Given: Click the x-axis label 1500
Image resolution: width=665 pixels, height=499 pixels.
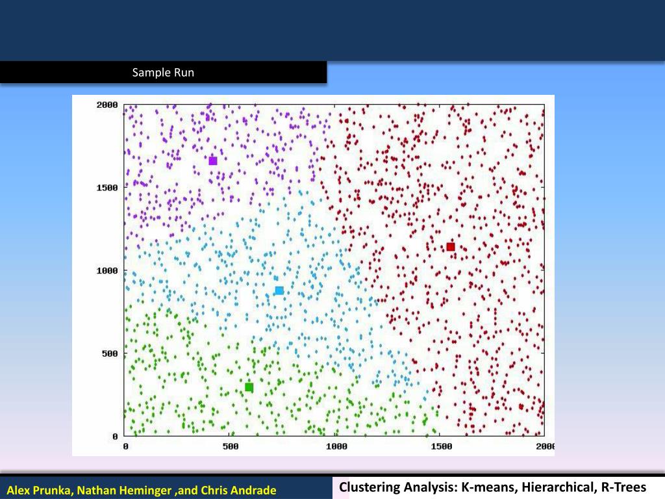Looking at the screenshot, I should click(442, 446).
